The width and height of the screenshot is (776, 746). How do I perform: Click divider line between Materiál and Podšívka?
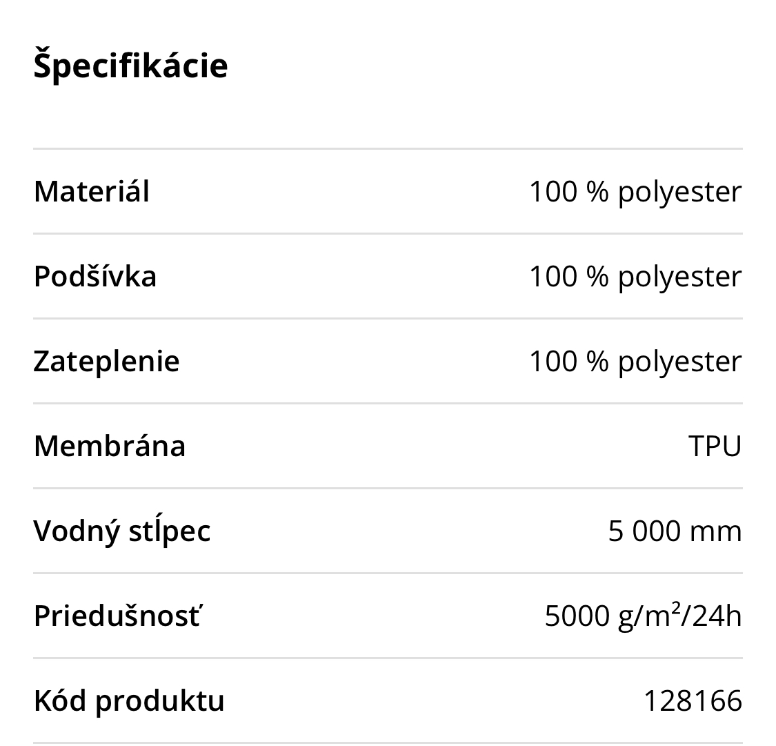(388, 233)
